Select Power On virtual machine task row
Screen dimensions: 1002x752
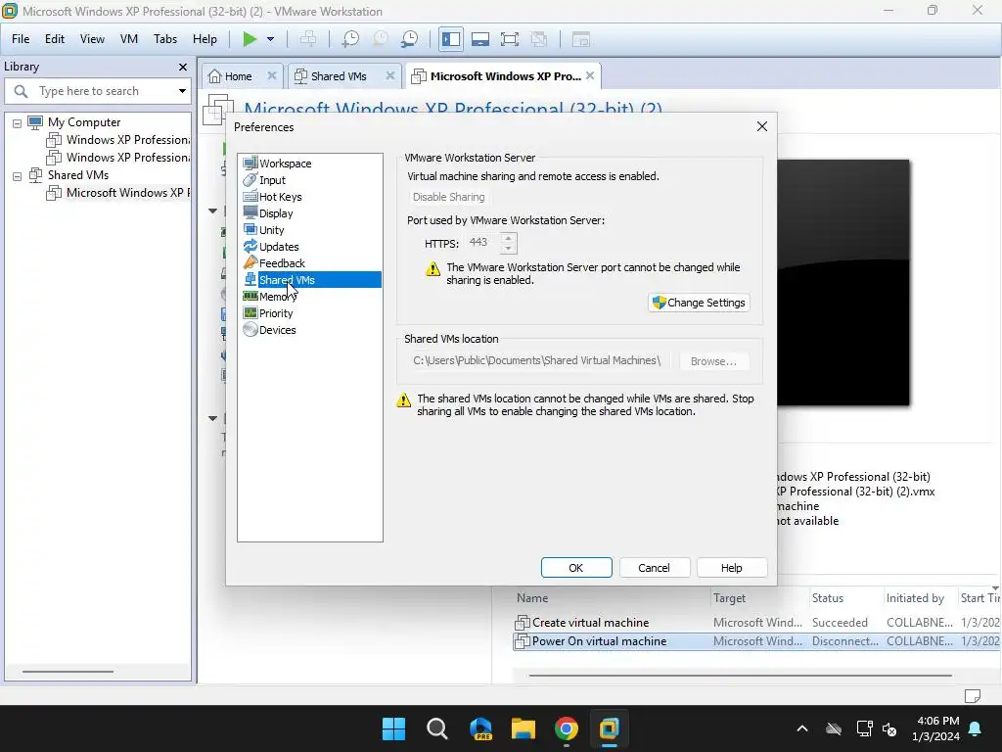756,640
